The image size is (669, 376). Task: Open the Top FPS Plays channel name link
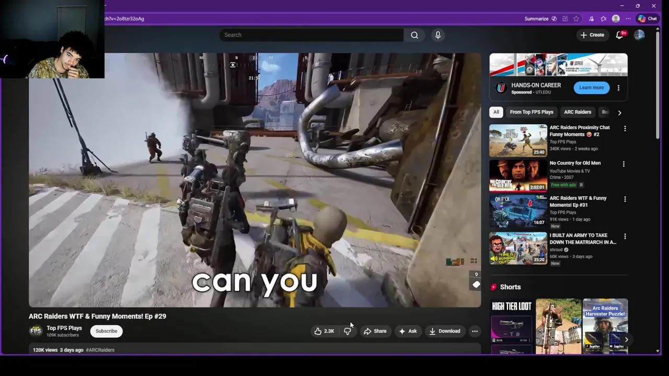click(64, 328)
